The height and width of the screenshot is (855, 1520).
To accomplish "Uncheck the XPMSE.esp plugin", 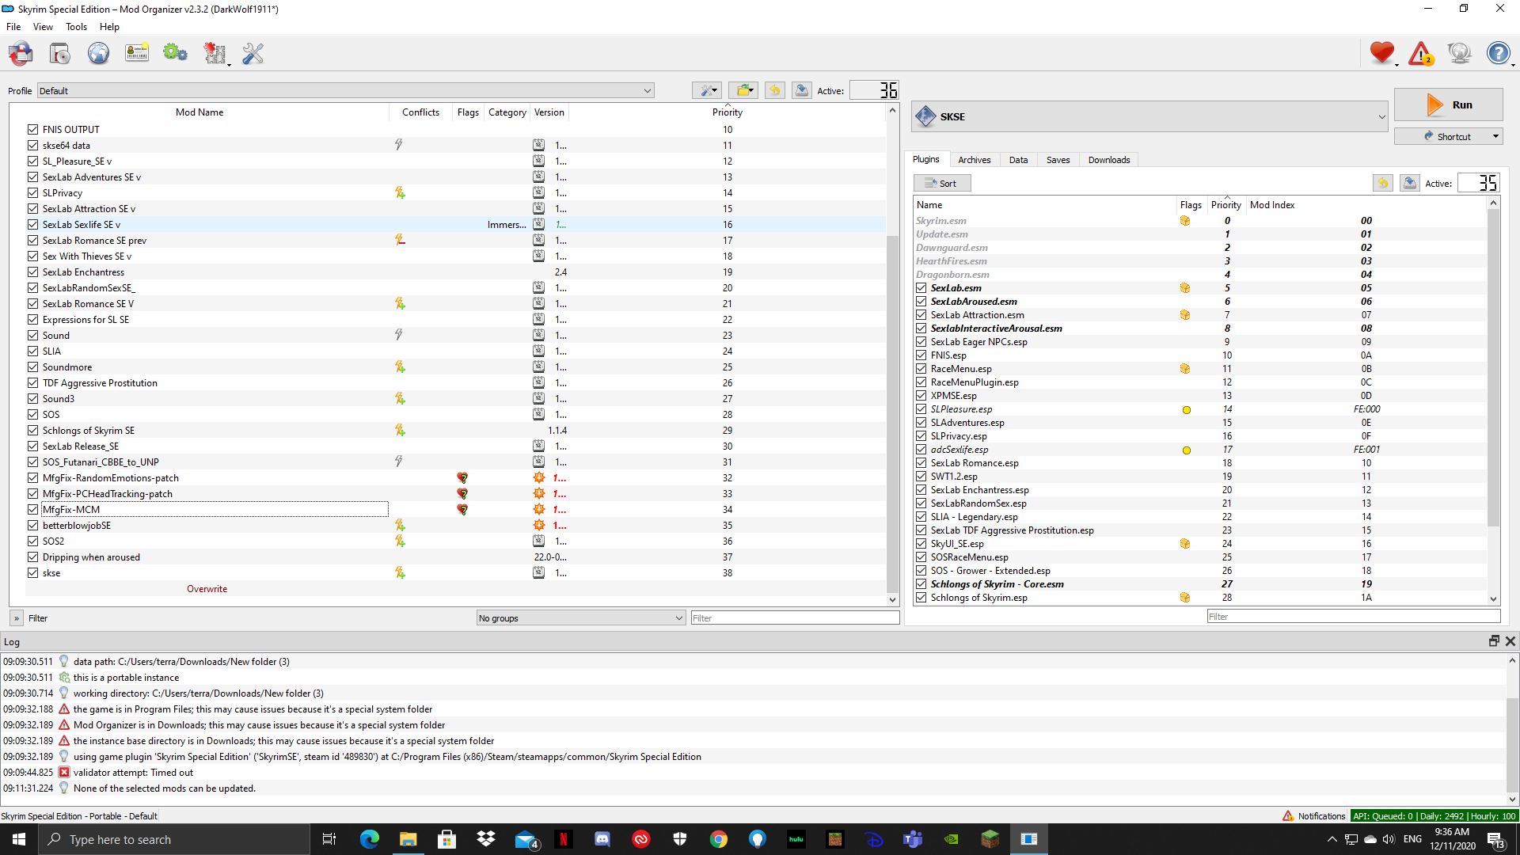I will tap(921, 396).
